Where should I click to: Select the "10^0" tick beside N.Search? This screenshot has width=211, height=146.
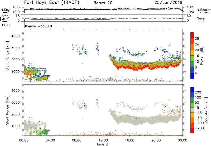pos(190,12)
